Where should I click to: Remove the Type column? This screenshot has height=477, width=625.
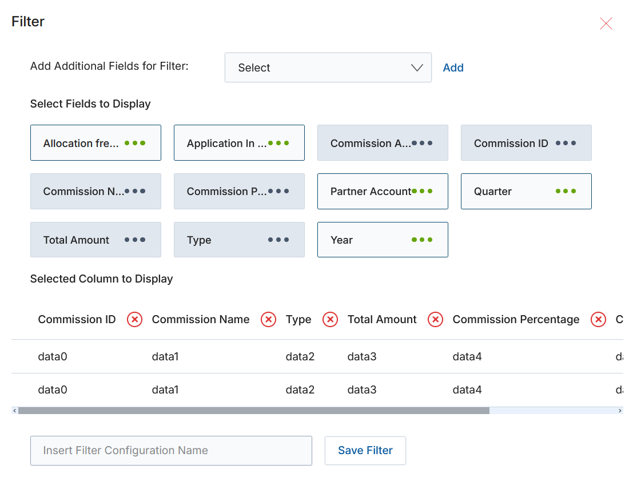click(330, 320)
